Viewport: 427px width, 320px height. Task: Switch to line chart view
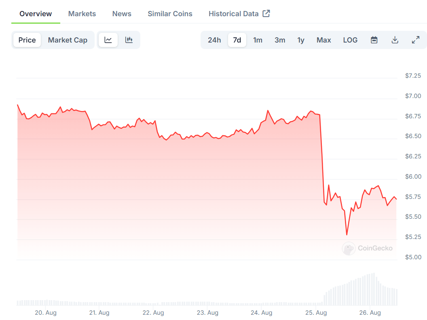[108, 40]
